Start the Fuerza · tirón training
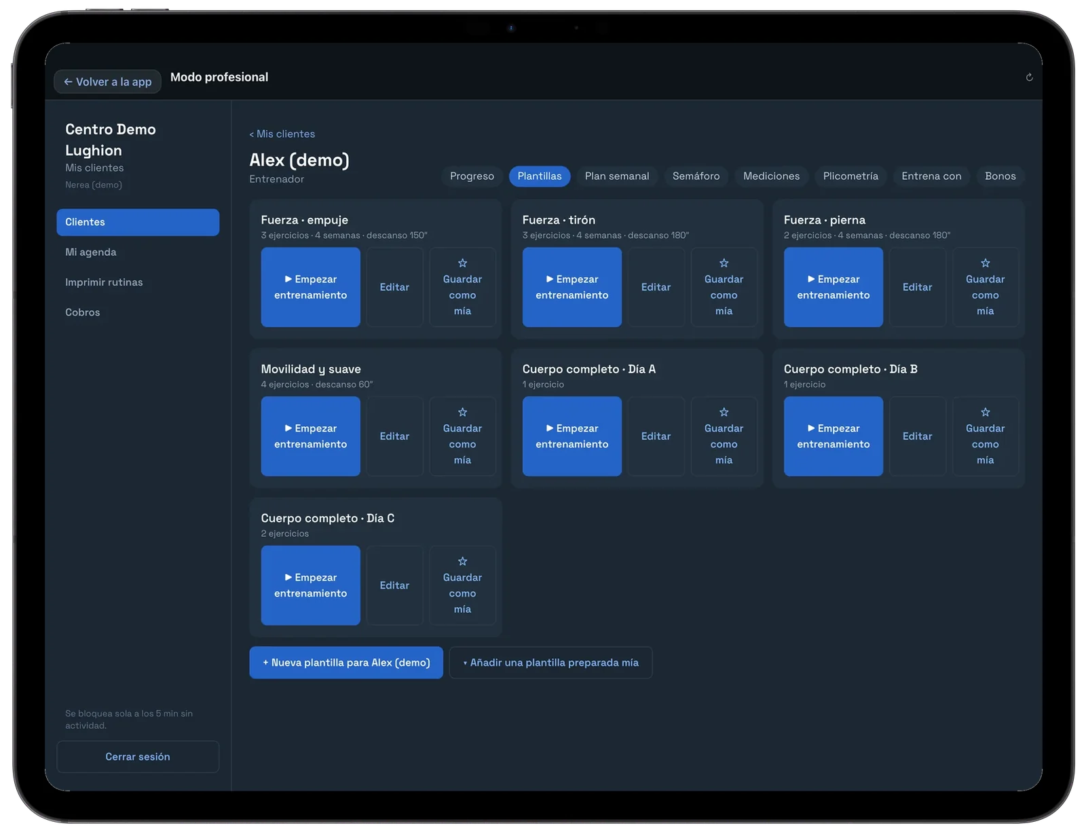Screen dimensions: 1086x832 (572, 287)
